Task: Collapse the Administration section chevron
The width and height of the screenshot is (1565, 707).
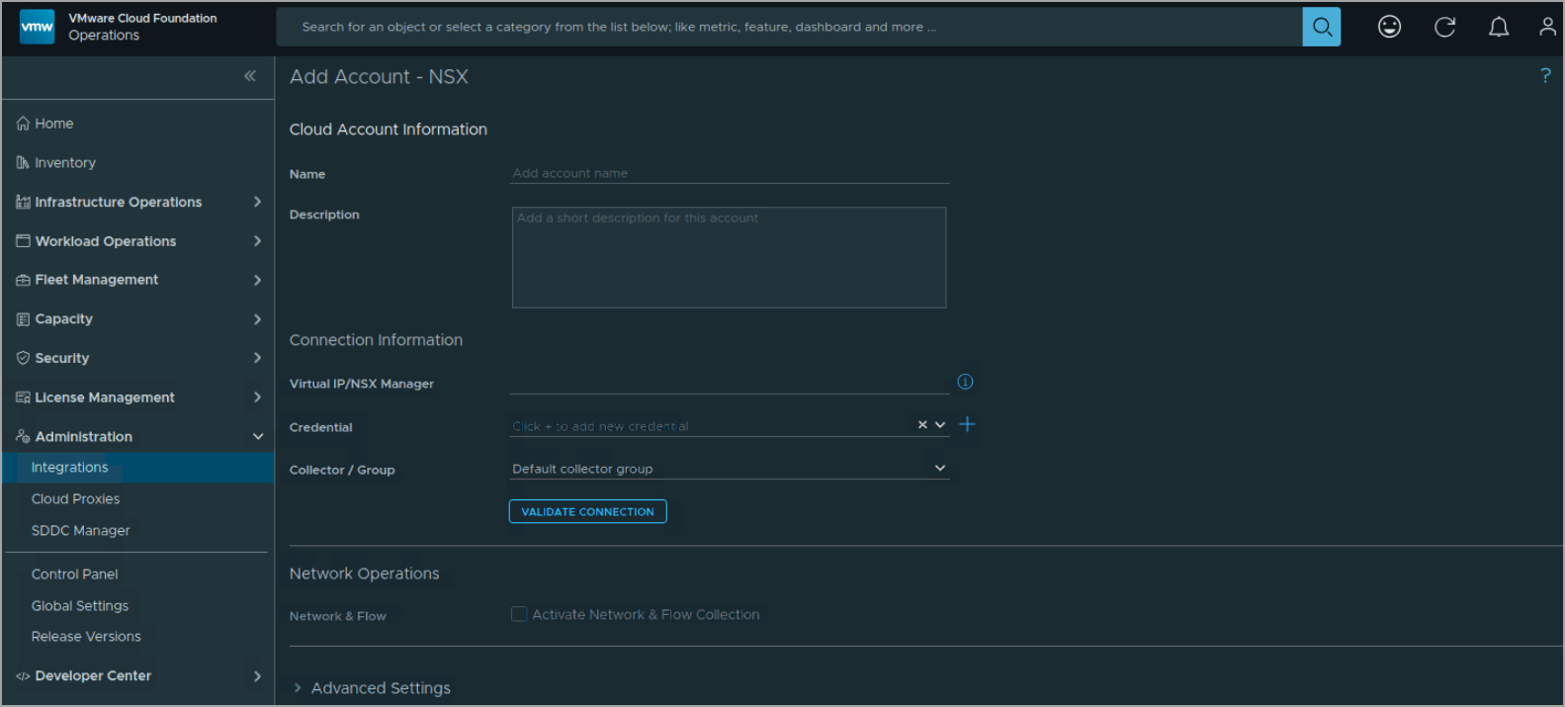Action: [258, 436]
